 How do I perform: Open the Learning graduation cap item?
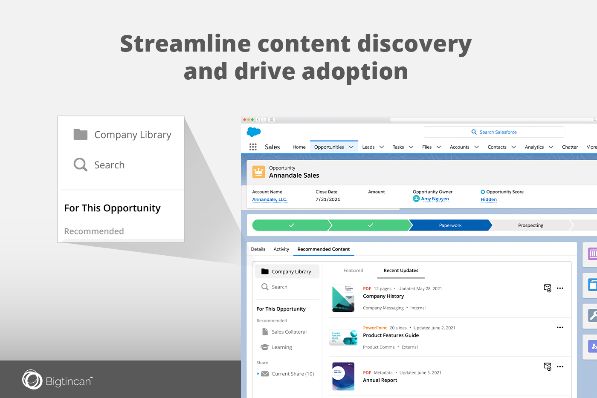click(281, 347)
